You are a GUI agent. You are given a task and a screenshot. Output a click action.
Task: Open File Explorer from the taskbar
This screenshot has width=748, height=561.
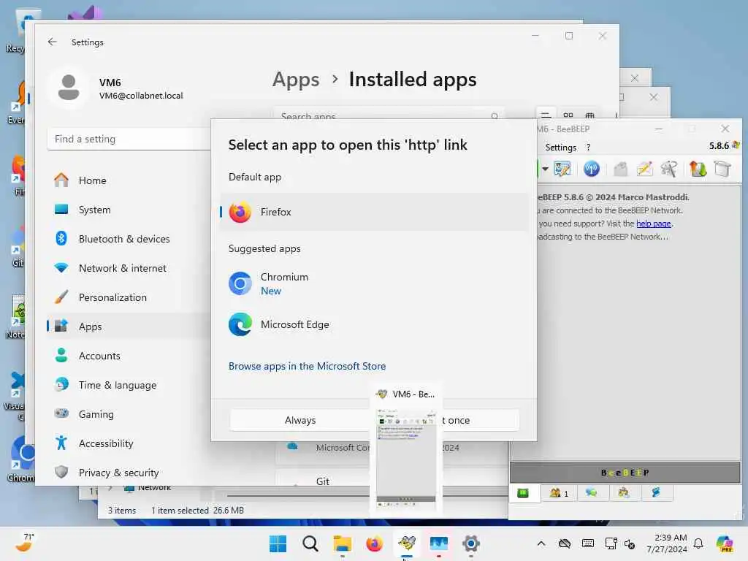click(x=342, y=543)
